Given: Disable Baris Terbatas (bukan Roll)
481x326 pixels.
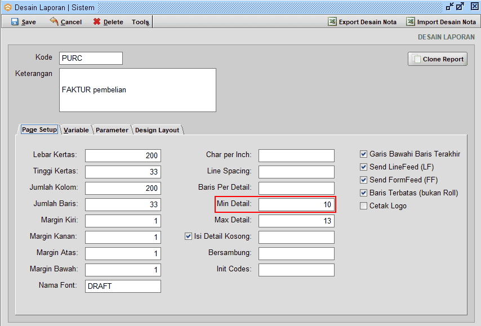Looking at the screenshot, I should pyautogui.click(x=363, y=193).
